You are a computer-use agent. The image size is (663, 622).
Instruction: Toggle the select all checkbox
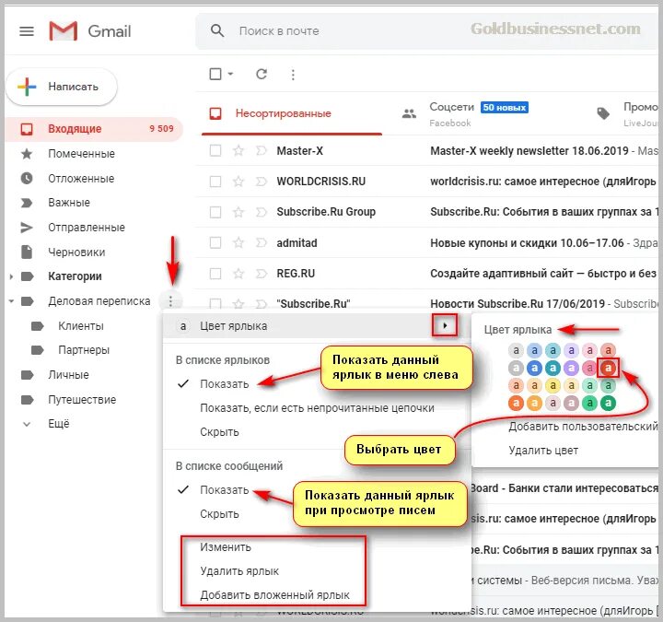[215, 74]
